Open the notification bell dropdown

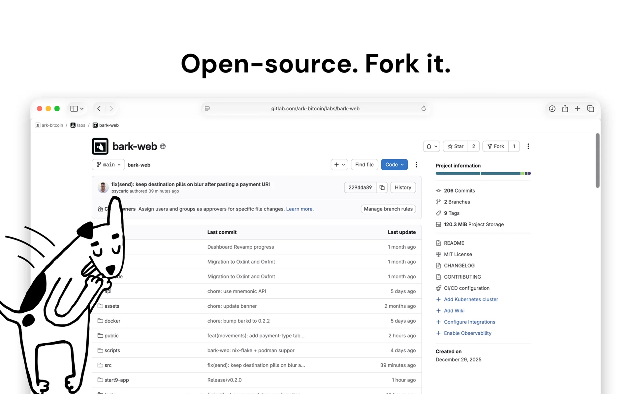click(x=431, y=146)
